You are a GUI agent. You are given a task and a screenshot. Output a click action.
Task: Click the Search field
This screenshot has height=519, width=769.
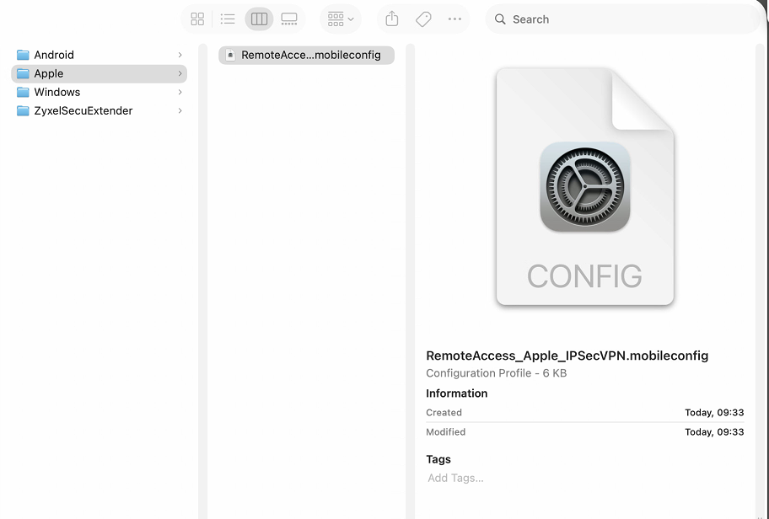point(624,19)
